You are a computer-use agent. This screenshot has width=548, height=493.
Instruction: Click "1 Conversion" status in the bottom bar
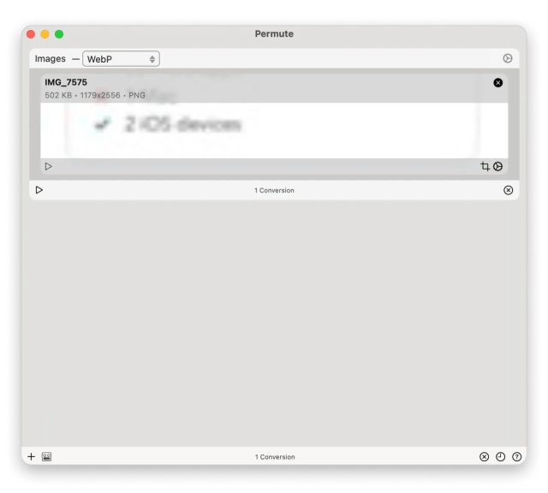[275, 457]
